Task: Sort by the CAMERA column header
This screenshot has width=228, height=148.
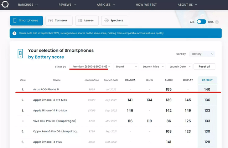Action: (x=130, y=80)
